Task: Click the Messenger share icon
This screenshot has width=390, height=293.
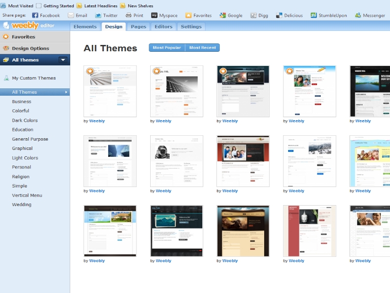Action: 358,15
